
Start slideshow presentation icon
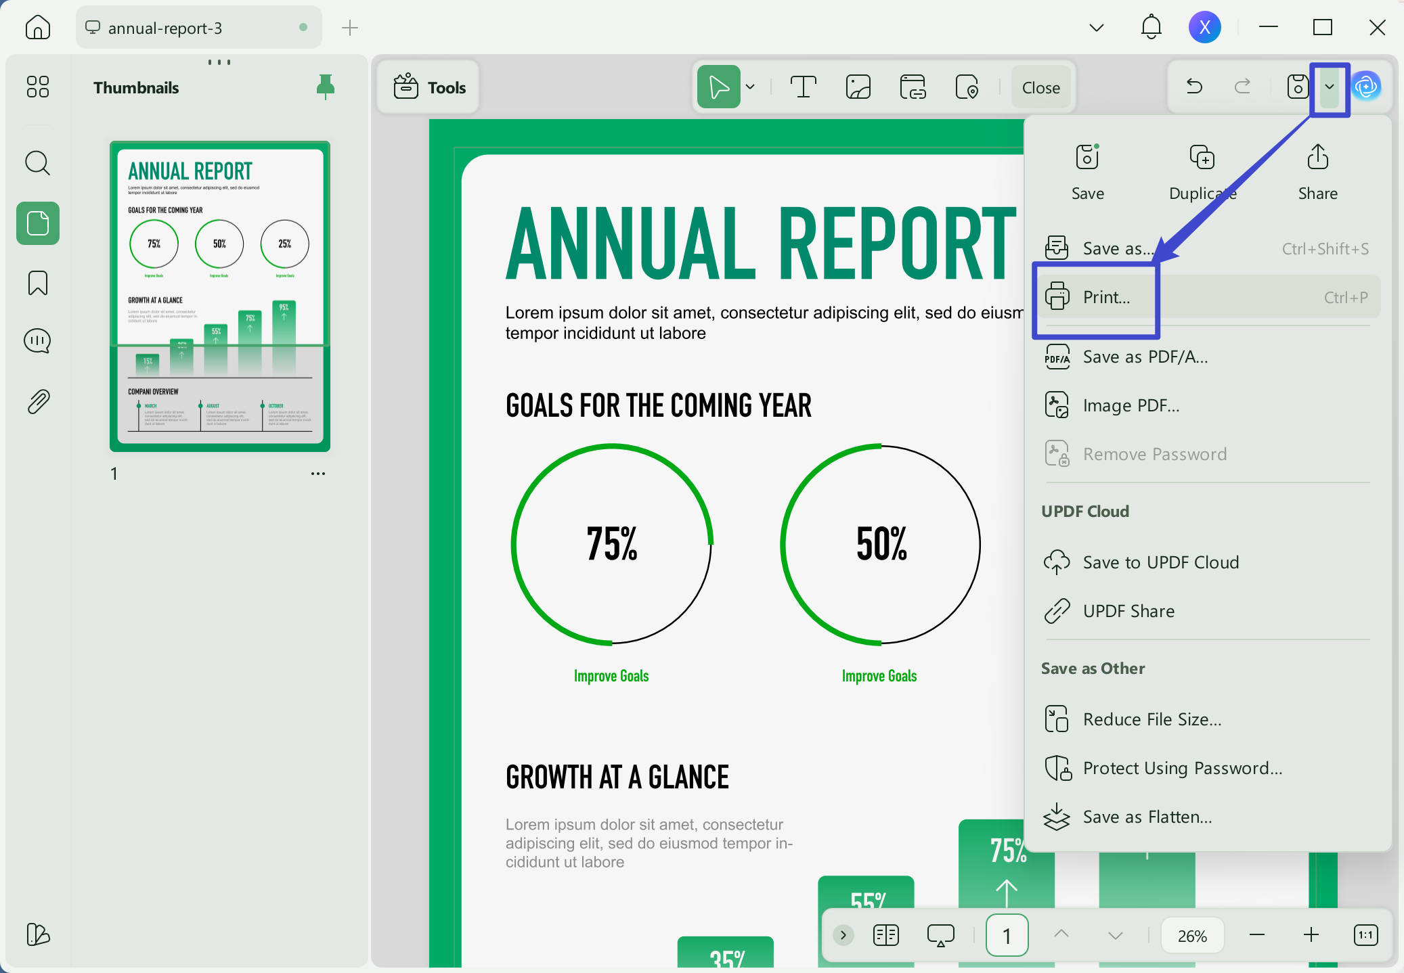pyautogui.click(x=940, y=935)
